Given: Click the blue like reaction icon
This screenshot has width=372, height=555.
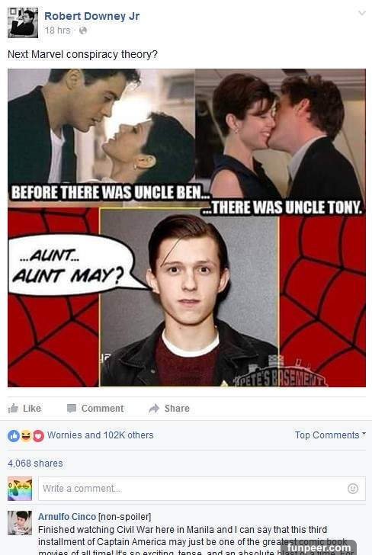Looking at the screenshot, I should (x=14, y=436).
